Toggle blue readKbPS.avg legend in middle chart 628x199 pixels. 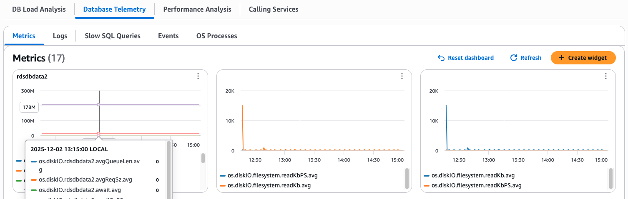point(269,175)
